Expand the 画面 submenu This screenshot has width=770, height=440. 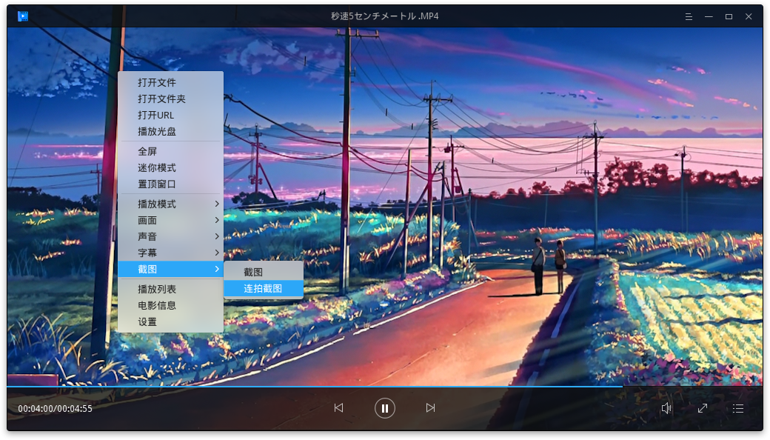pyautogui.click(x=170, y=220)
